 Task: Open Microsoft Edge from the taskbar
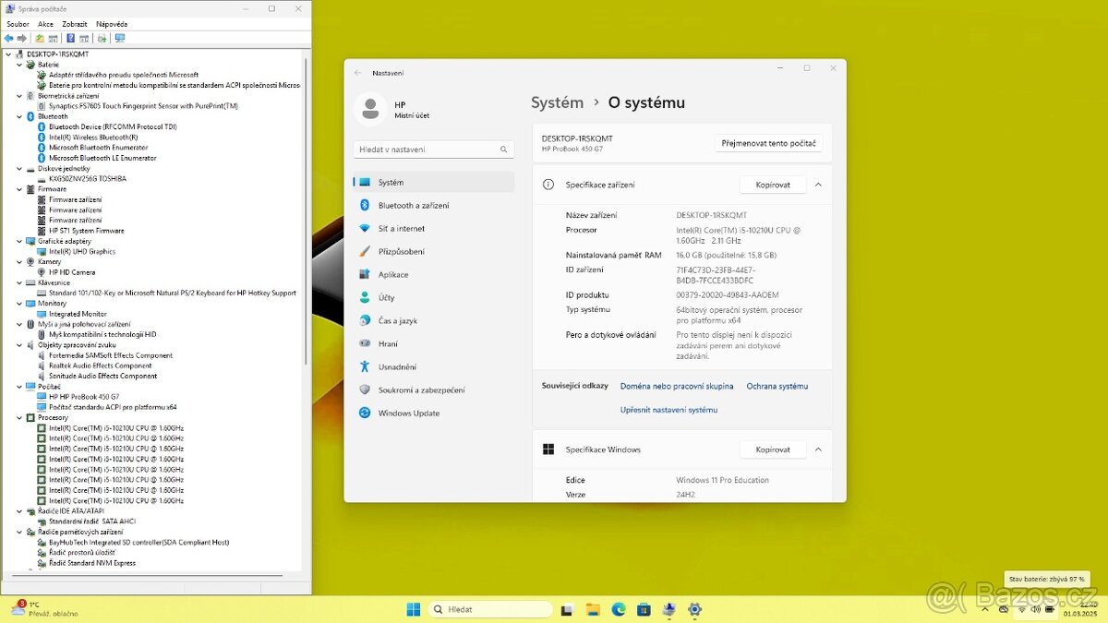(619, 609)
